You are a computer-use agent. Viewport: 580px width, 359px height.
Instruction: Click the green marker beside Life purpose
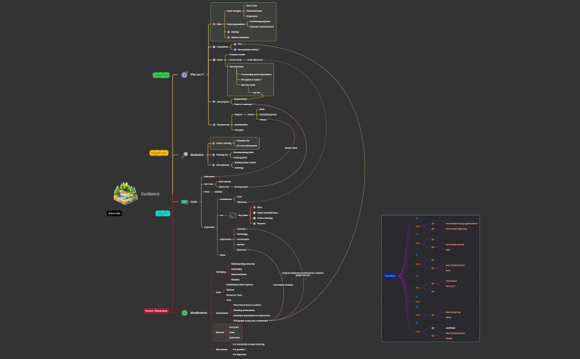click(214, 102)
